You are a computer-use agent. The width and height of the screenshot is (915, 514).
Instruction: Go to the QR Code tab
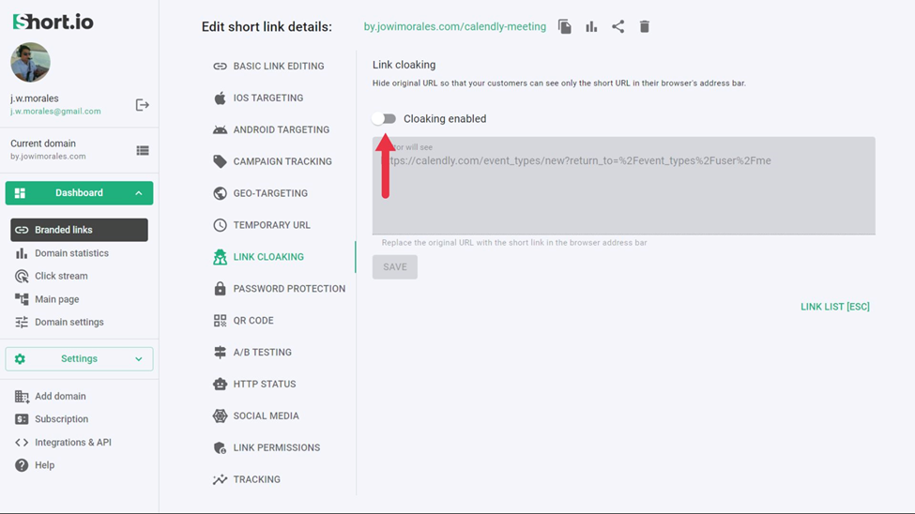(x=243, y=320)
